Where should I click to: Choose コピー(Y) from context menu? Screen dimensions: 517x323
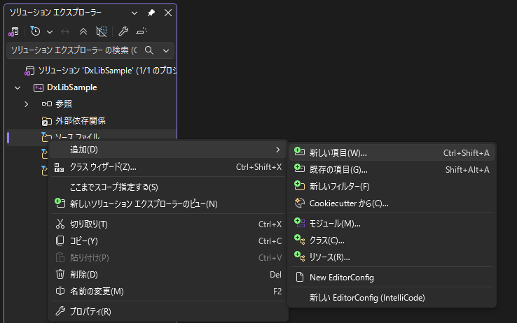[x=168, y=241]
